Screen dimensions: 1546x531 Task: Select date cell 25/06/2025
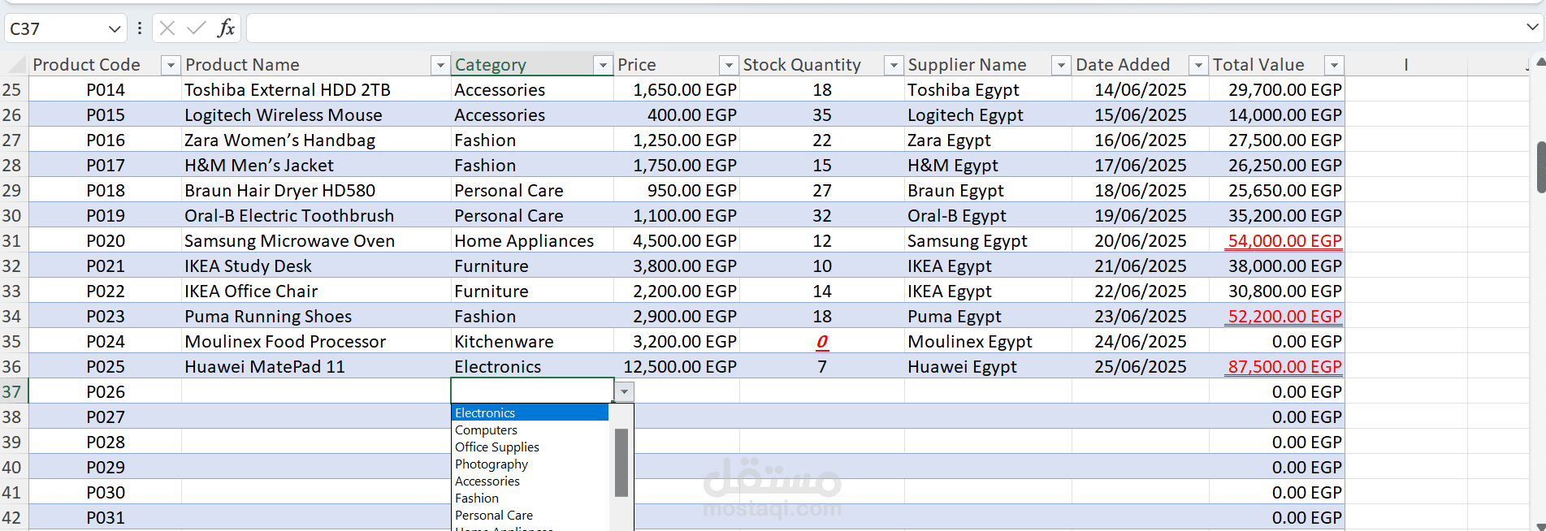coord(1141,367)
